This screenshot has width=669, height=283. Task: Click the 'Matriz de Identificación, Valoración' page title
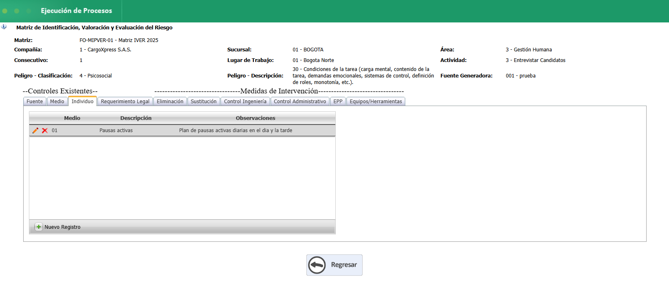94,28
